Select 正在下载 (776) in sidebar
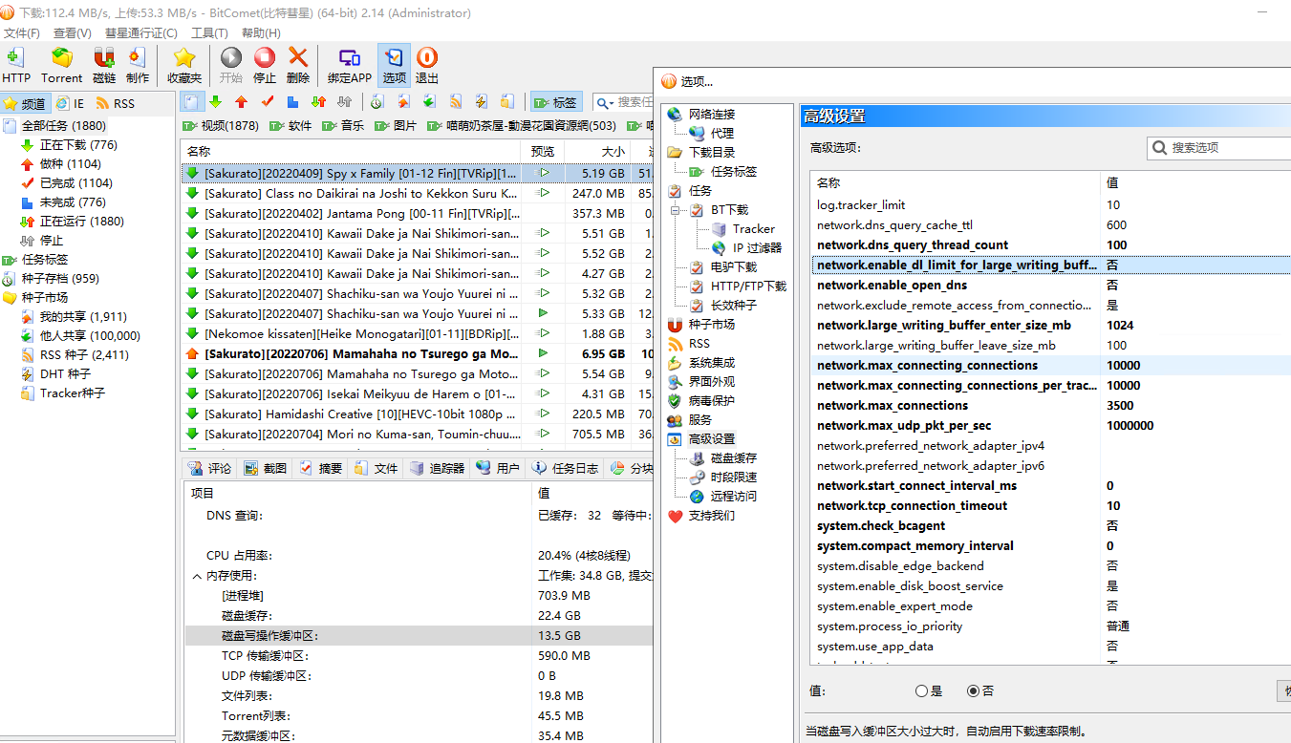The image size is (1291, 743). click(x=78, y=145)
